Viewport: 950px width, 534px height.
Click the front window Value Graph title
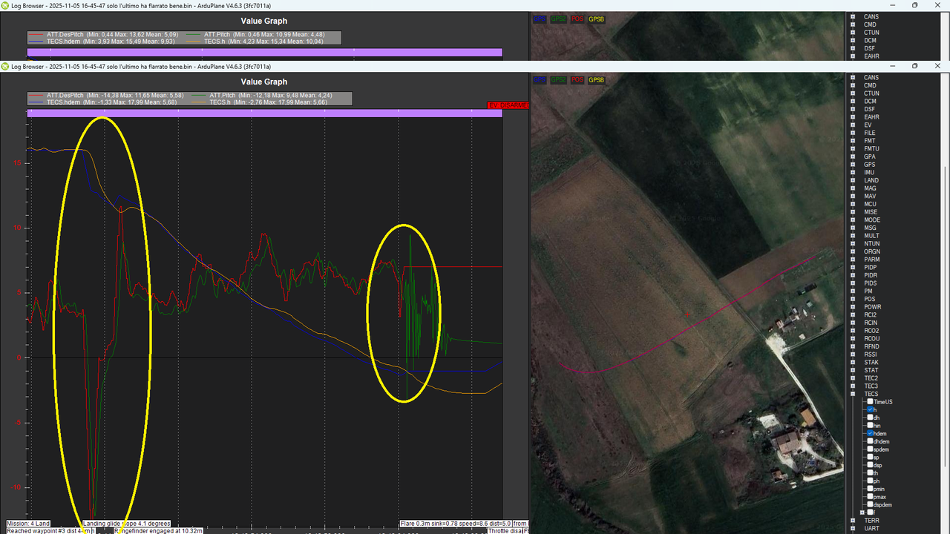point(264,82)
